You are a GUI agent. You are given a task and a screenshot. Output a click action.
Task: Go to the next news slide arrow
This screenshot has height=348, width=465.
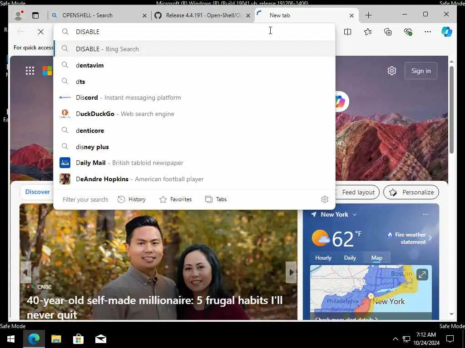292,272
